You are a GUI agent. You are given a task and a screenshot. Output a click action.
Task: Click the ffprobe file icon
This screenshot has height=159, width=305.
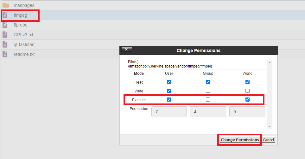pos(5,25)
